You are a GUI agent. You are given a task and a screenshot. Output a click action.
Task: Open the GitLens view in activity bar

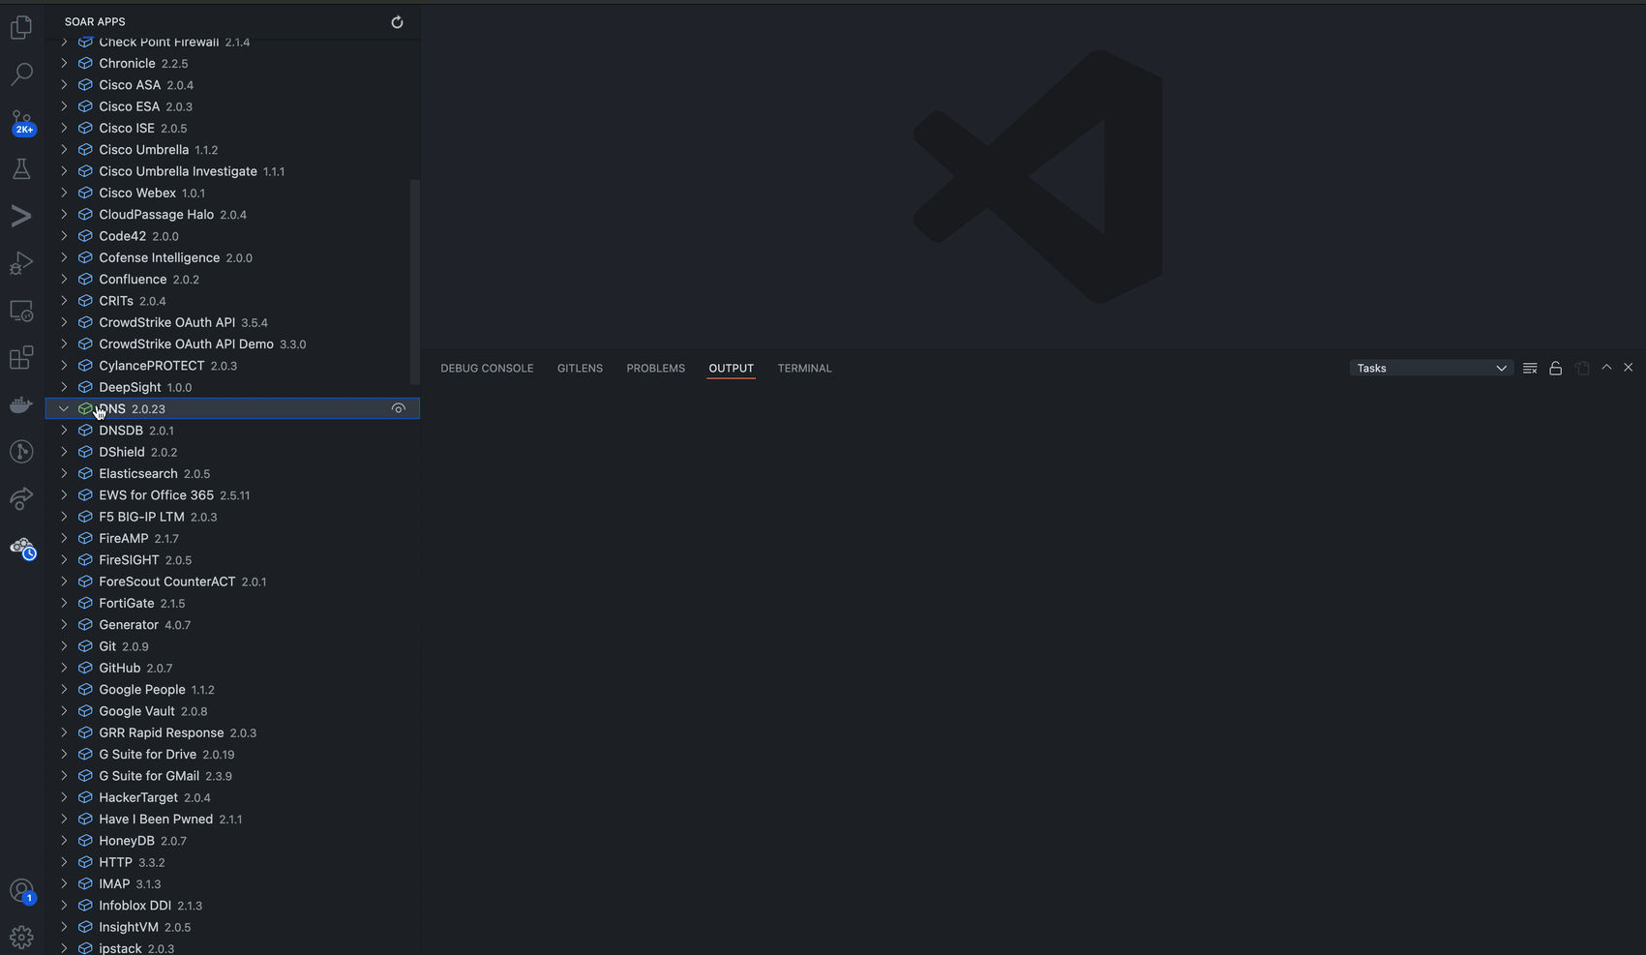[21, 452]
